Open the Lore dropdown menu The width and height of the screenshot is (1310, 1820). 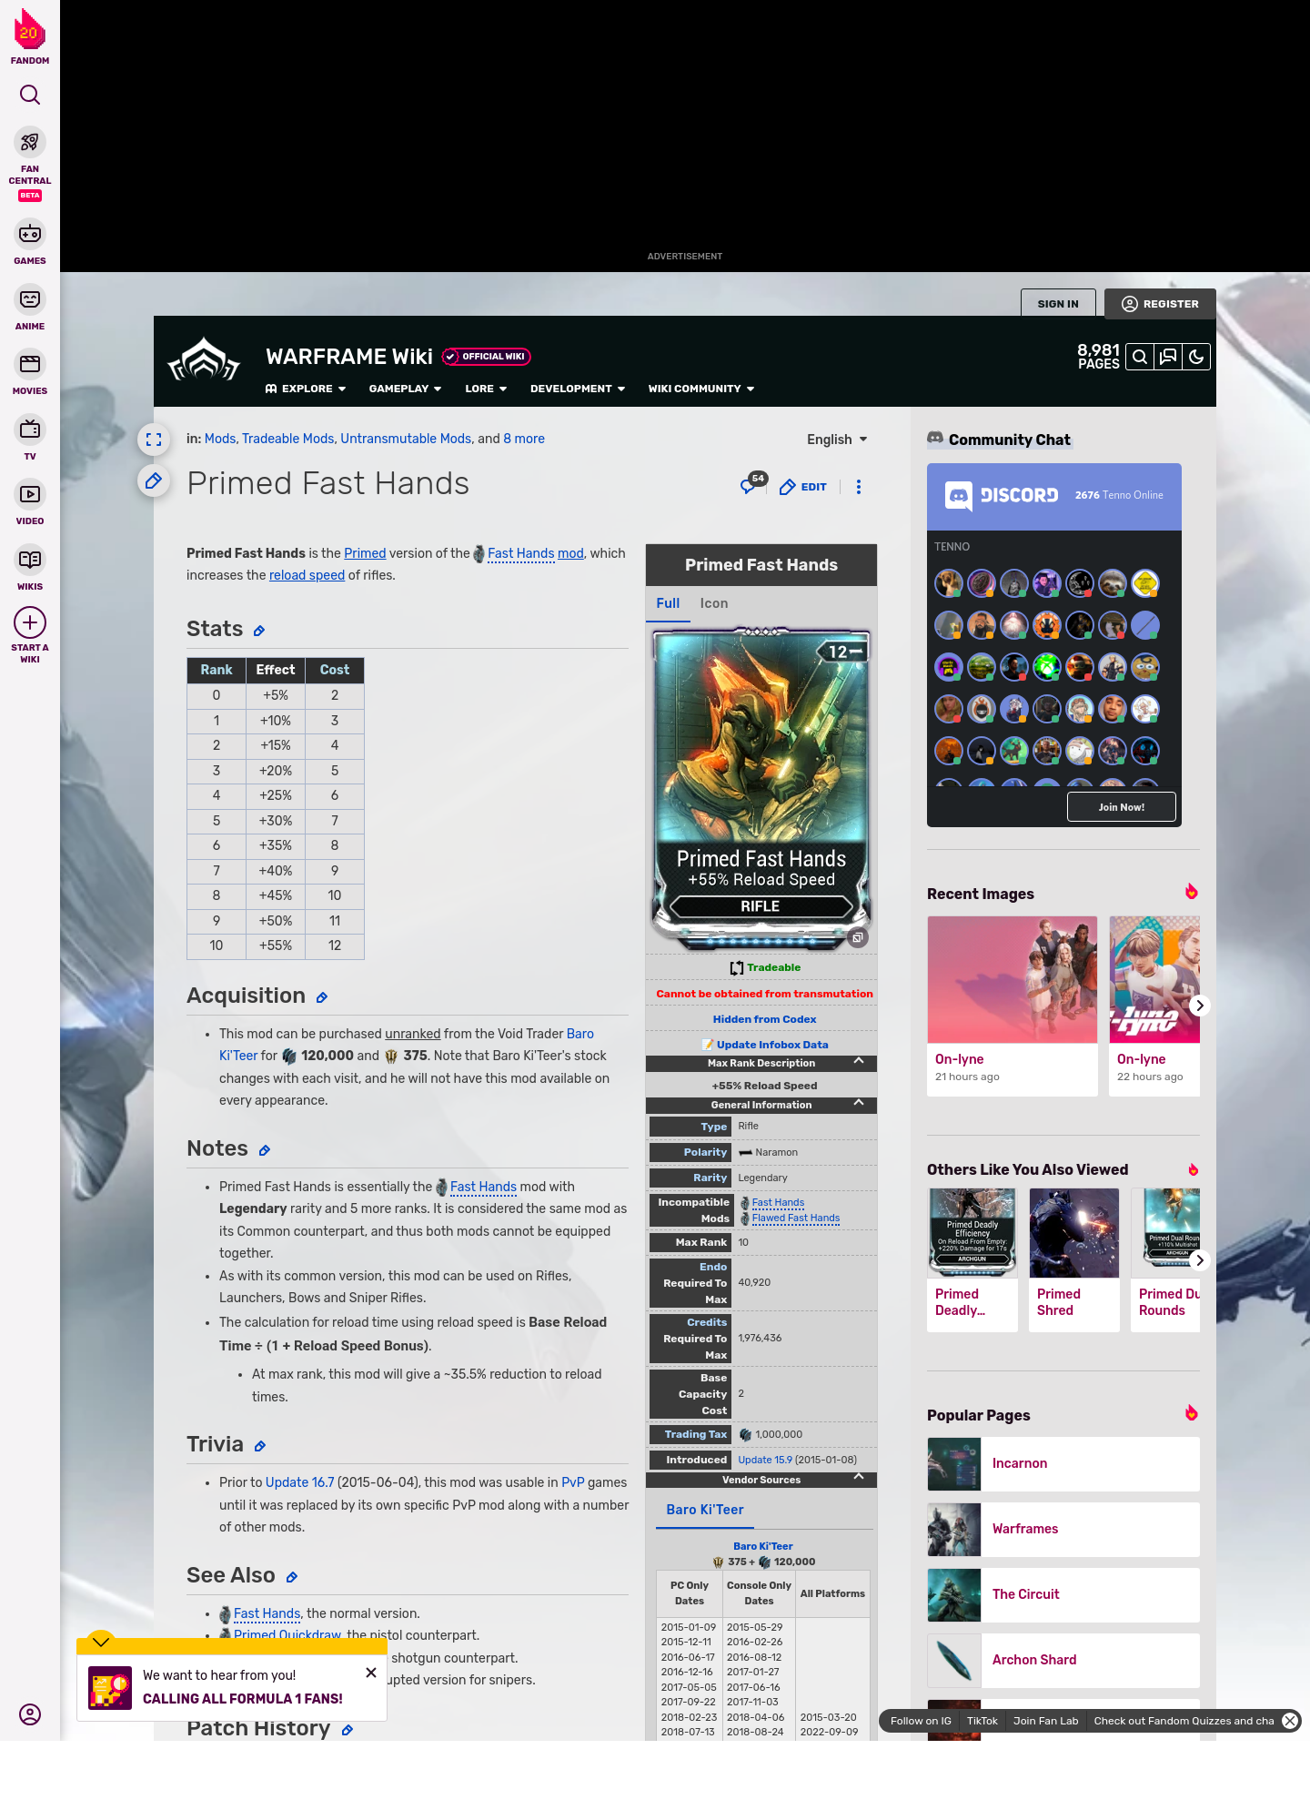486,389
